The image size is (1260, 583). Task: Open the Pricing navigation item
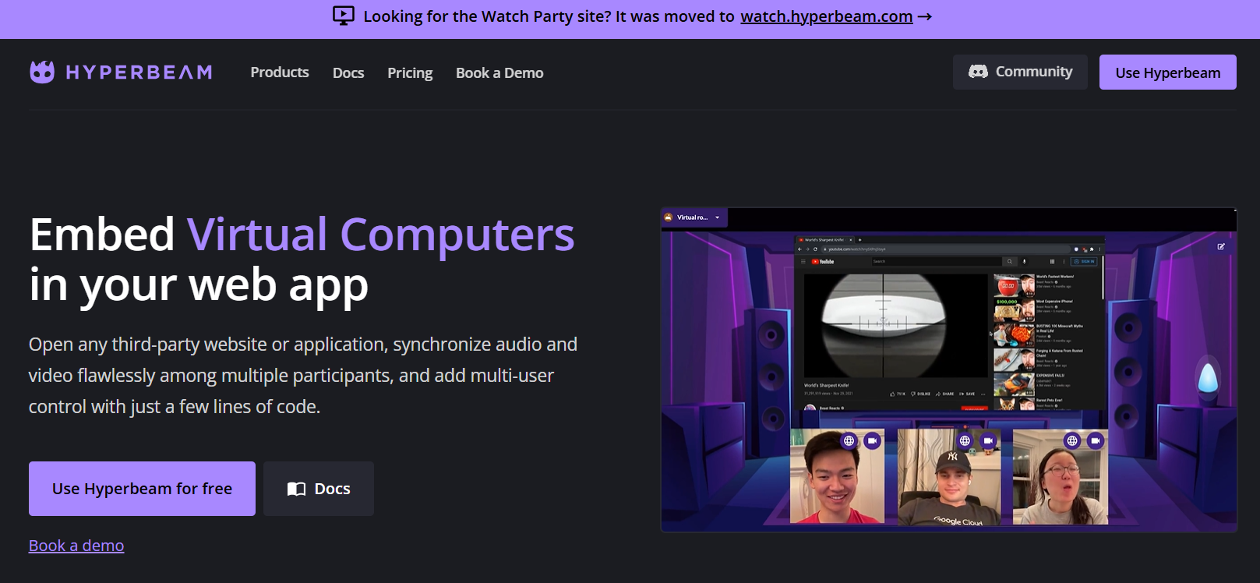[x=410, y=72]
